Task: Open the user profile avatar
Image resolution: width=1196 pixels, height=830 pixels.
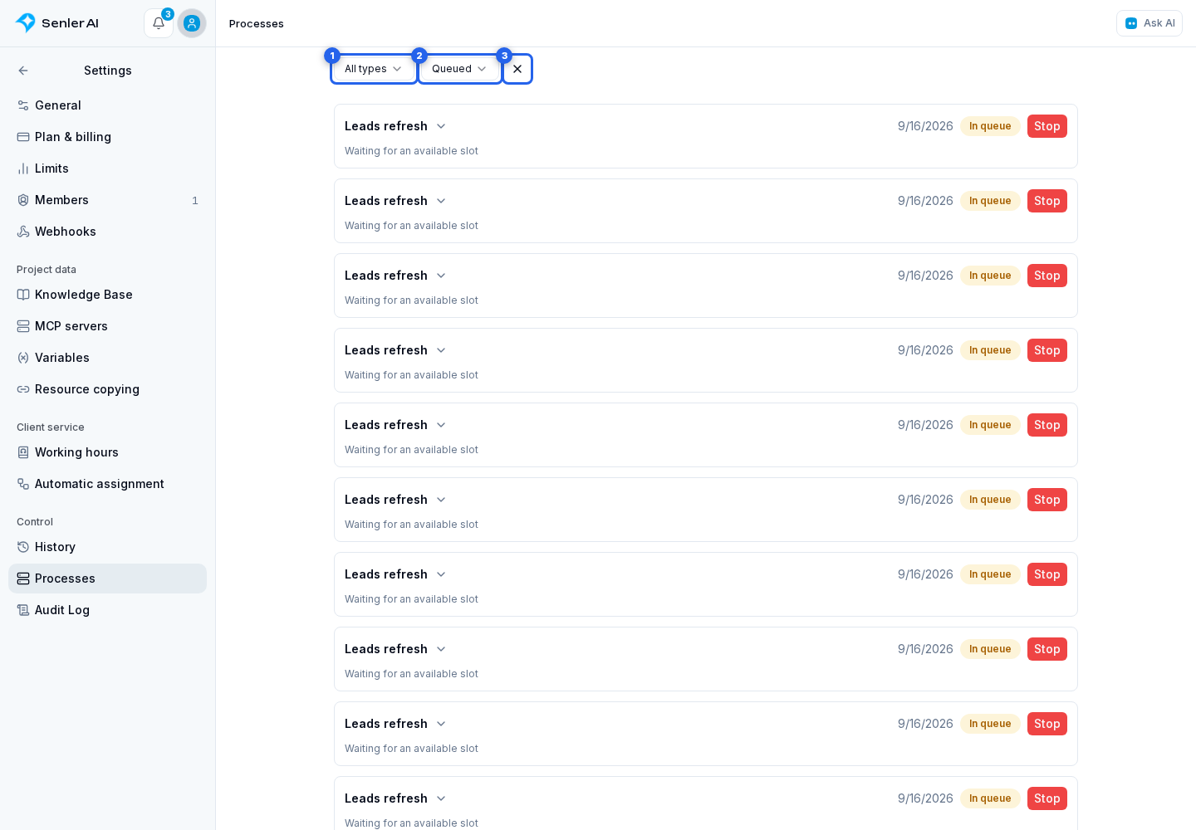Action: pyautogui.click(x=192, y=23)
